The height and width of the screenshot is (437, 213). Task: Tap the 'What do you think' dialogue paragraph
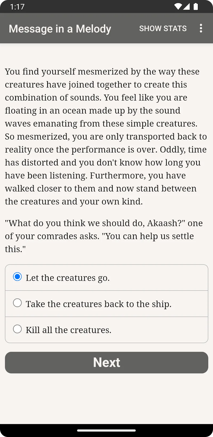coord(104,236)
